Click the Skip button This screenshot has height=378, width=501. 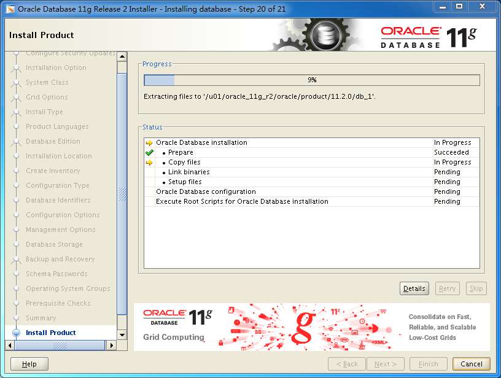476,288
